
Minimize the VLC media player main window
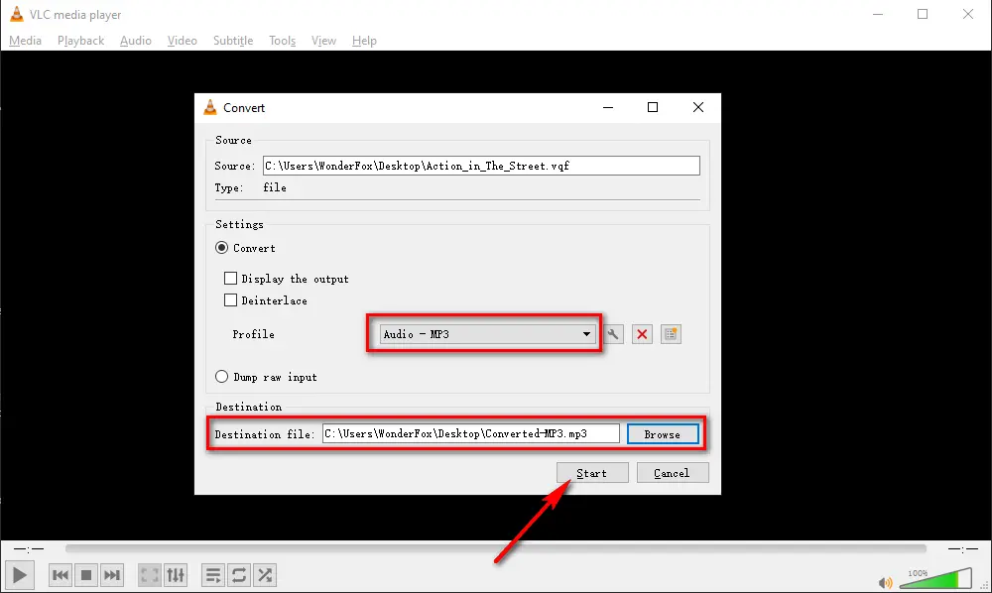click(878, 14)
